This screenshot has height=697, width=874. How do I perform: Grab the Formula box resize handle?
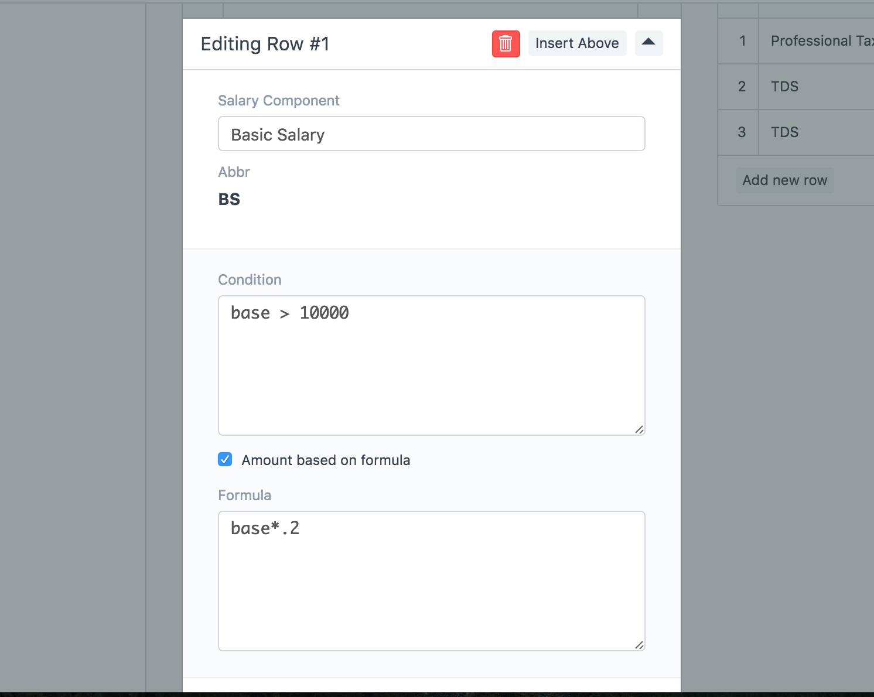(x=639, y=645)
